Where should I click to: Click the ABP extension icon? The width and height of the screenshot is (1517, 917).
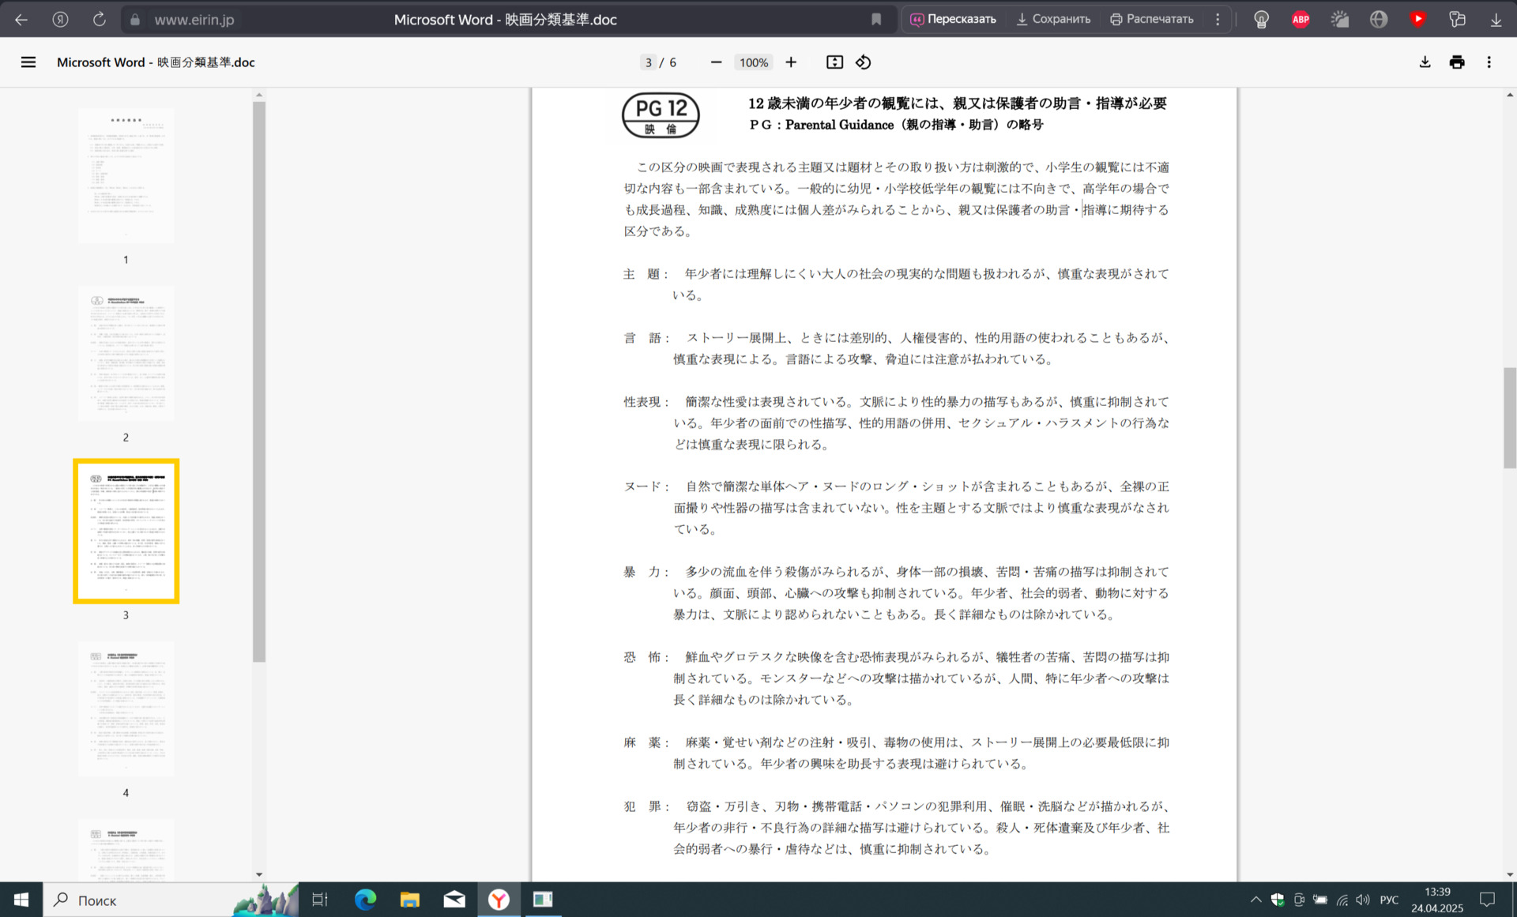coord(1301,19)
